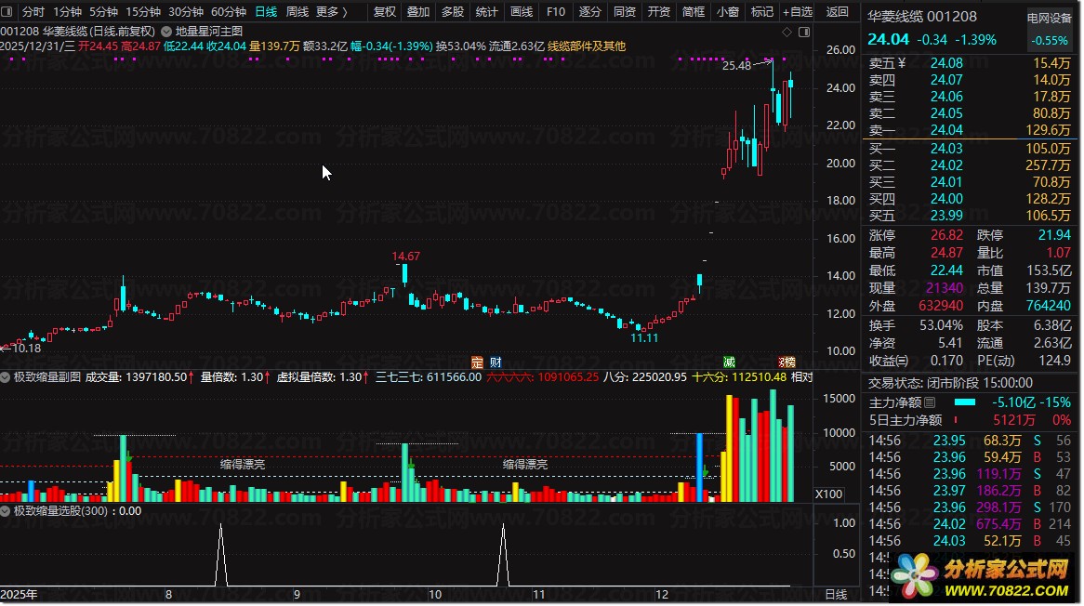Click the 电网设备 sector link
The image size is (1084, 606).
pyautogui.click(x=1049, y=19)
